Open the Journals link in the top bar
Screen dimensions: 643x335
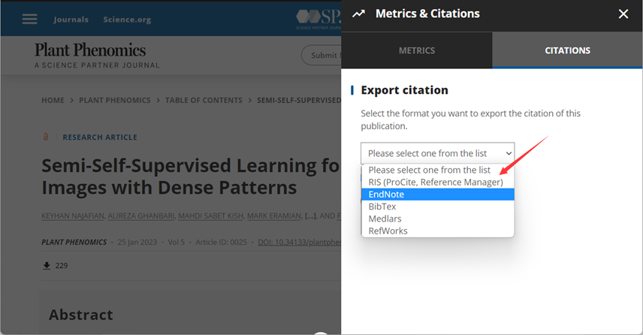71,20
